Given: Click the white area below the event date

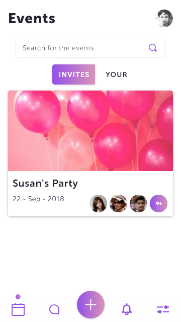Looking at the screenshot, I should (x=47, y=210).
